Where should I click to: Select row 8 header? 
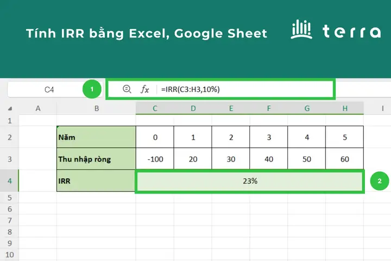tap(9, 232)
